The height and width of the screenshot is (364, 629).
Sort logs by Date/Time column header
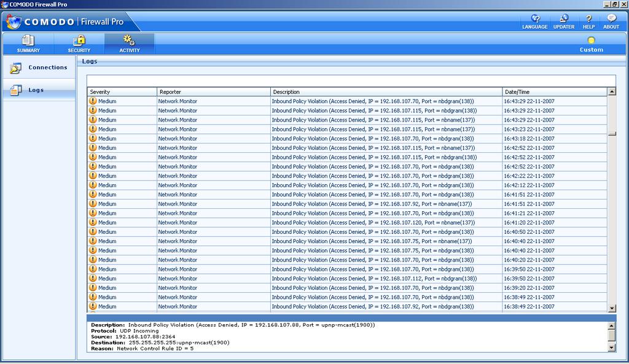[x=555, y=92]
